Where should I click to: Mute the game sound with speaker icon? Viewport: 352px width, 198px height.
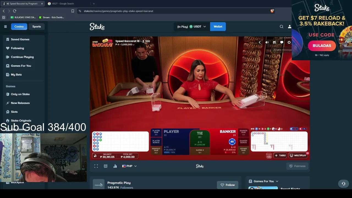click(267, 42)
